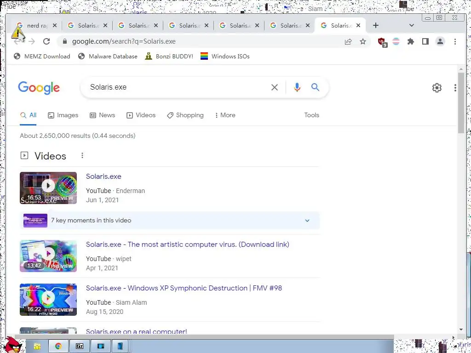Viewport: 471px width, 353px height.
Task: Close the nerd rage tab
Action: coord(54,26)
